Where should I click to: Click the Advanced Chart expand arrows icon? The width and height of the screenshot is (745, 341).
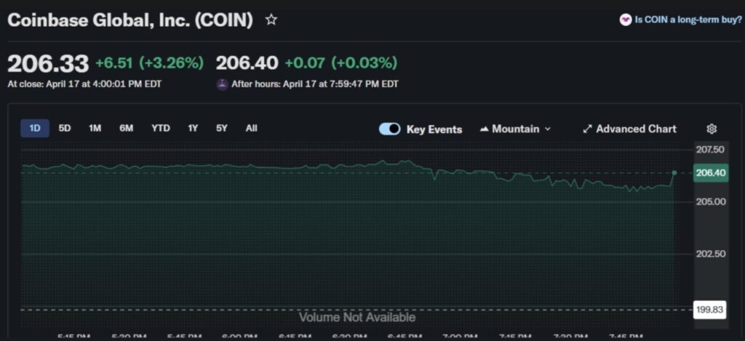click(587, 129)
